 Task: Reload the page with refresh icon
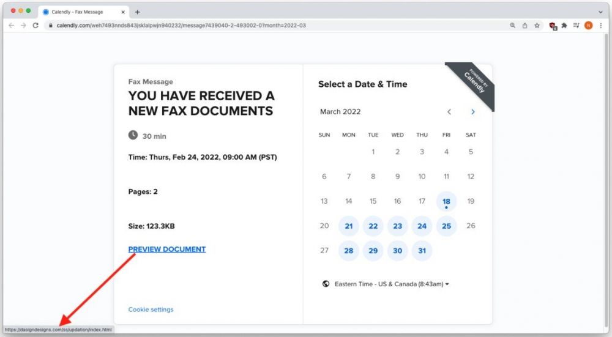point(35,25)
